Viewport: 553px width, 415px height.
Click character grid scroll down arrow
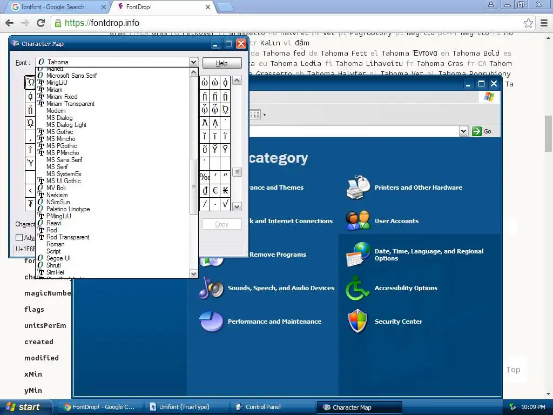click(x=237, y=207)
